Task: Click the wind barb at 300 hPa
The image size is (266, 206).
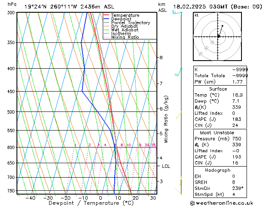Action: (x=177, y=12)
